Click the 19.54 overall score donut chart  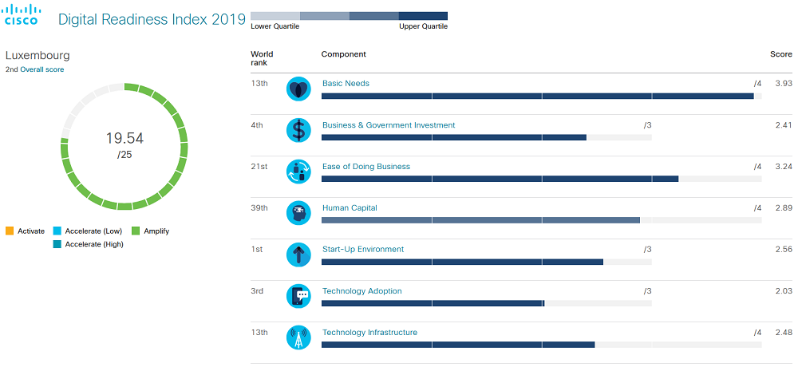click(x=124, y=147)
